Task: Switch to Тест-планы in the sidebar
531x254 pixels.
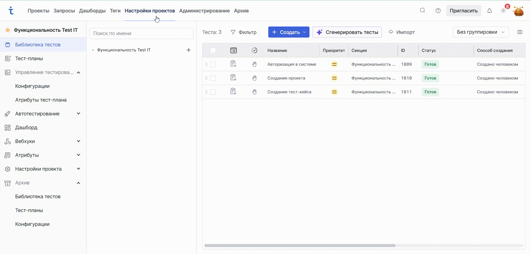Action: click(x=29, y=59)
